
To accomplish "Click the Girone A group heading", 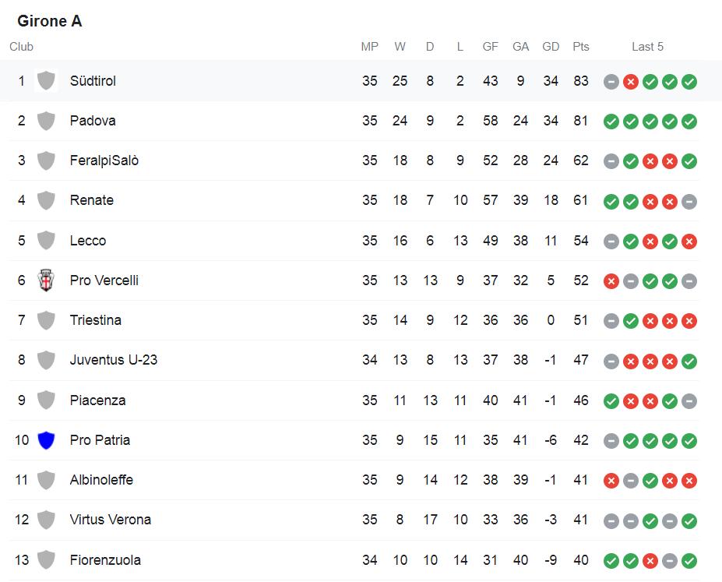I will pos(50,21).
